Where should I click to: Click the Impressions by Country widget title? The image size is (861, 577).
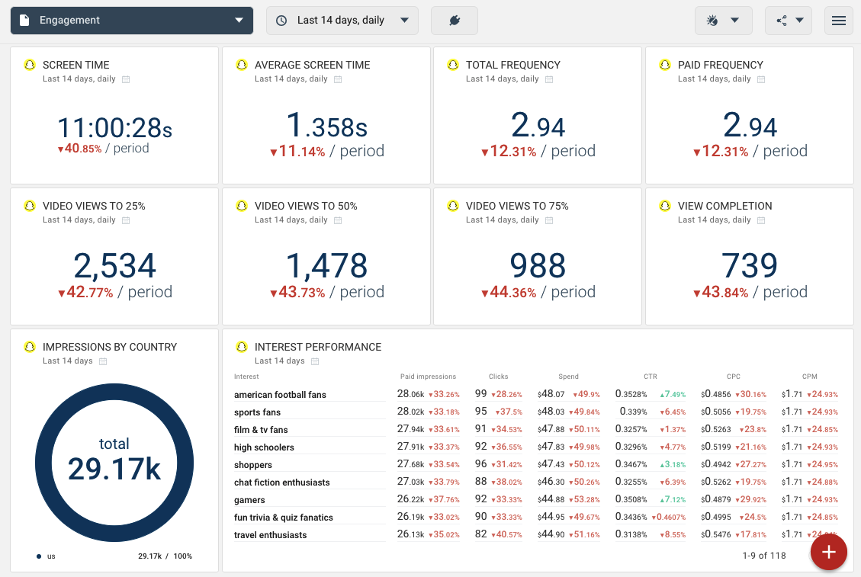click(x=110, y=347)
